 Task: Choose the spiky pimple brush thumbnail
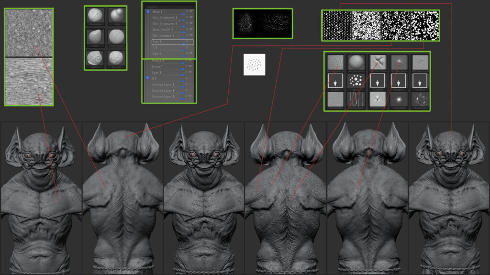(x=399, y=63)
